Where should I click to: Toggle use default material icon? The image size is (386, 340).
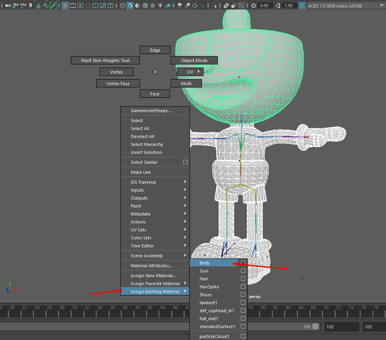[138, 6]
